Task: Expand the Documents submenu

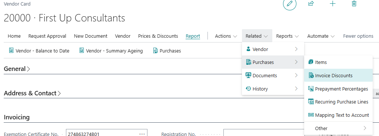Action: (273, 75)
